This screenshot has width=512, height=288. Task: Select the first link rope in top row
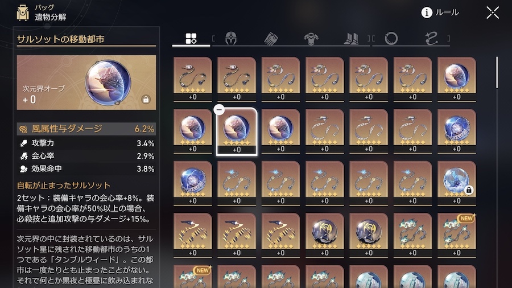193,79
